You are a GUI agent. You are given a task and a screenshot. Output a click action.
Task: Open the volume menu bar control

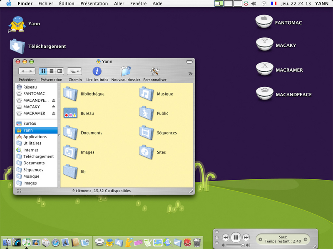(253, 4)
